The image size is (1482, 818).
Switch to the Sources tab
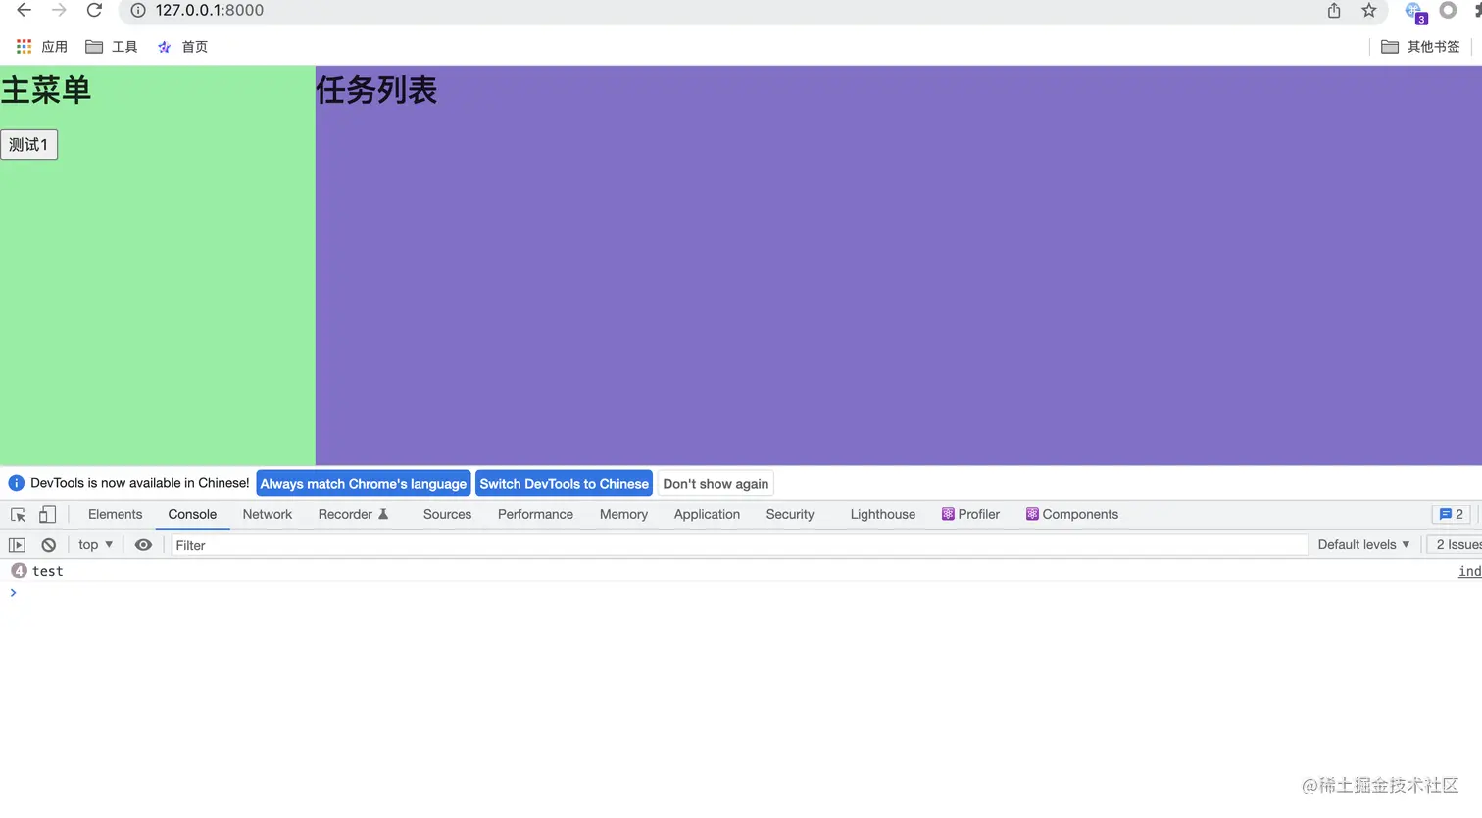tap(447, 514)
